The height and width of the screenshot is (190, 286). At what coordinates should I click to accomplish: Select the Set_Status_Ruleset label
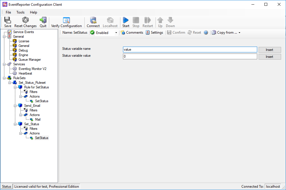32,83
